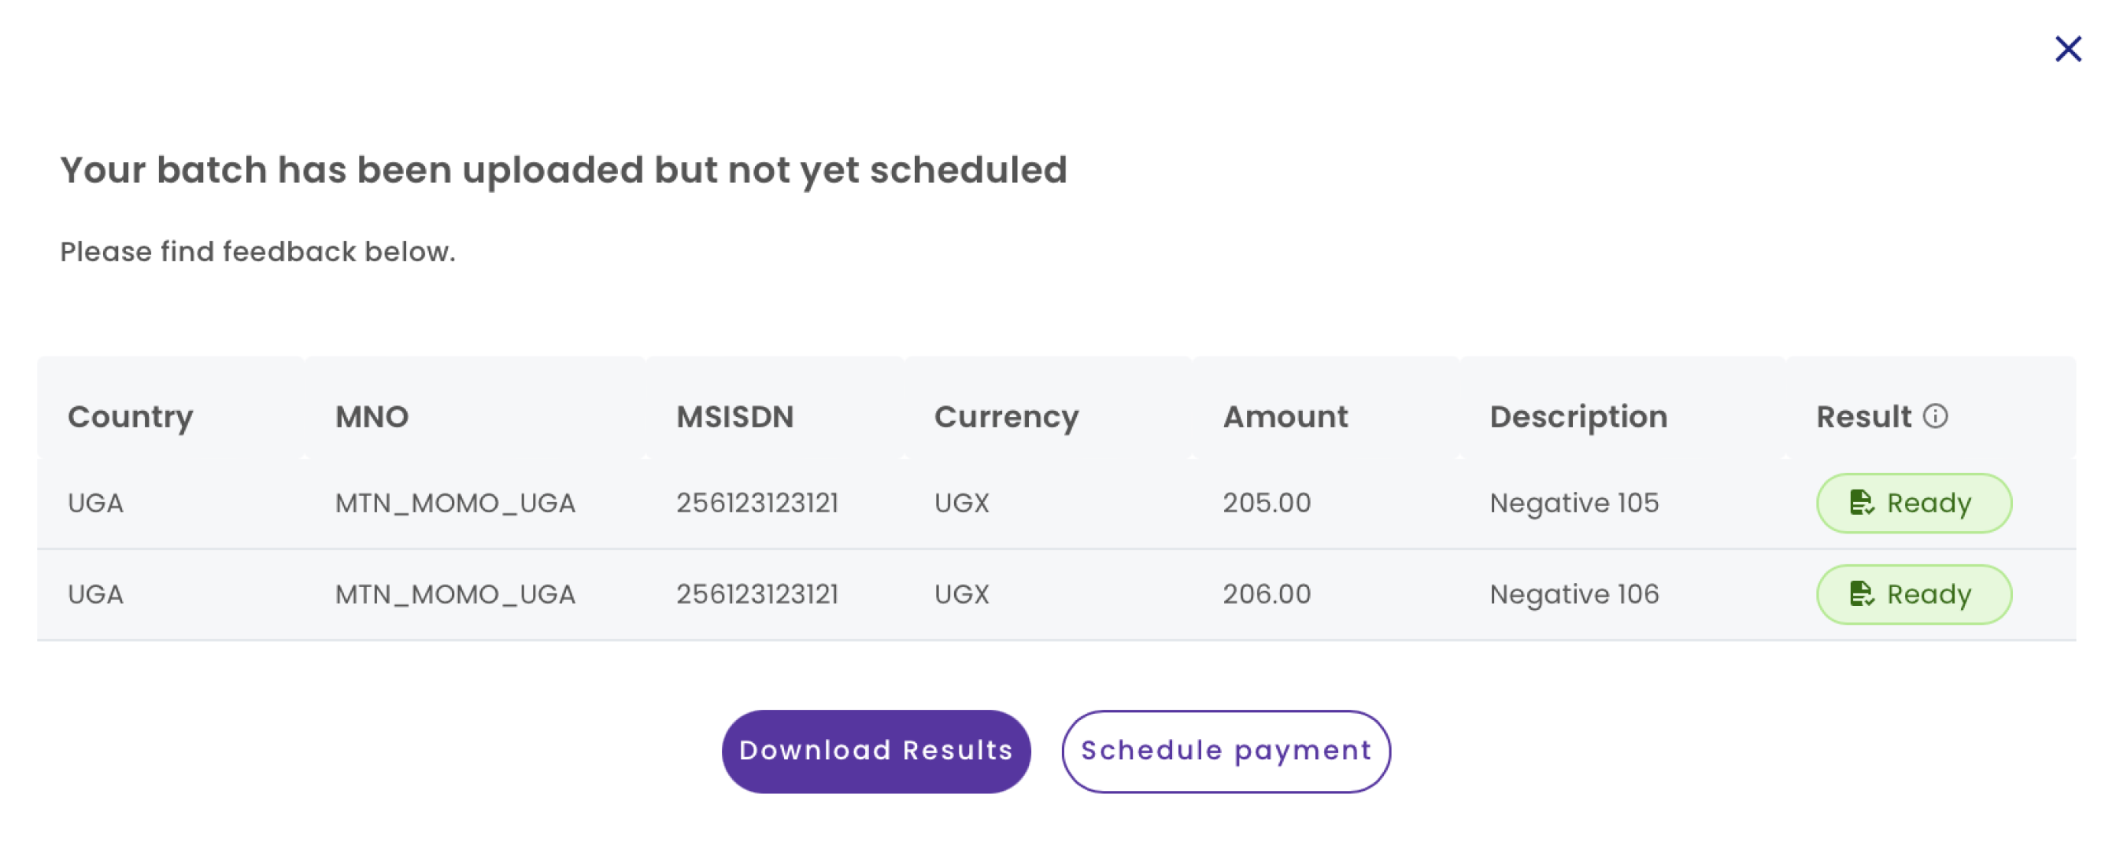The width and height of the screenshot is (2116, 857).
Task: Select the row with description Negative 105
Action: pyautogui.click(x=1574, y=503)
